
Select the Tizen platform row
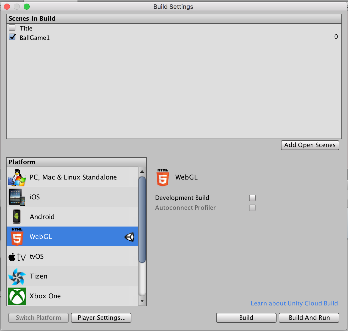click(72, 276)
